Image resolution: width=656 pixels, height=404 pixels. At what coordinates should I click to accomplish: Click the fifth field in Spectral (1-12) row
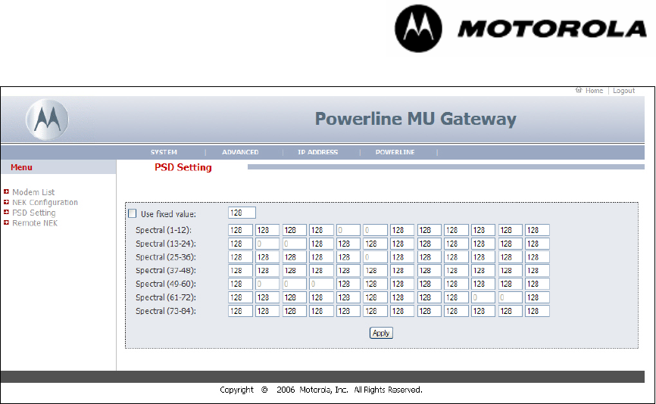(x=348, y=230)
